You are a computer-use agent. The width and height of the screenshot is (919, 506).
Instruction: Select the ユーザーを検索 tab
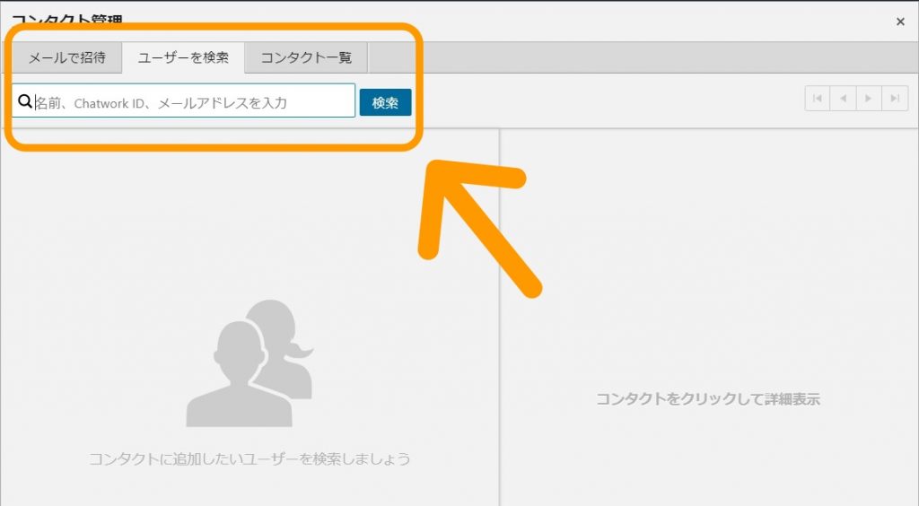click(183, 58)
